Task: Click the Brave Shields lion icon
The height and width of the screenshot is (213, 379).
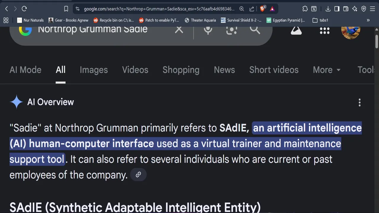Action: (x=262, y=9)
